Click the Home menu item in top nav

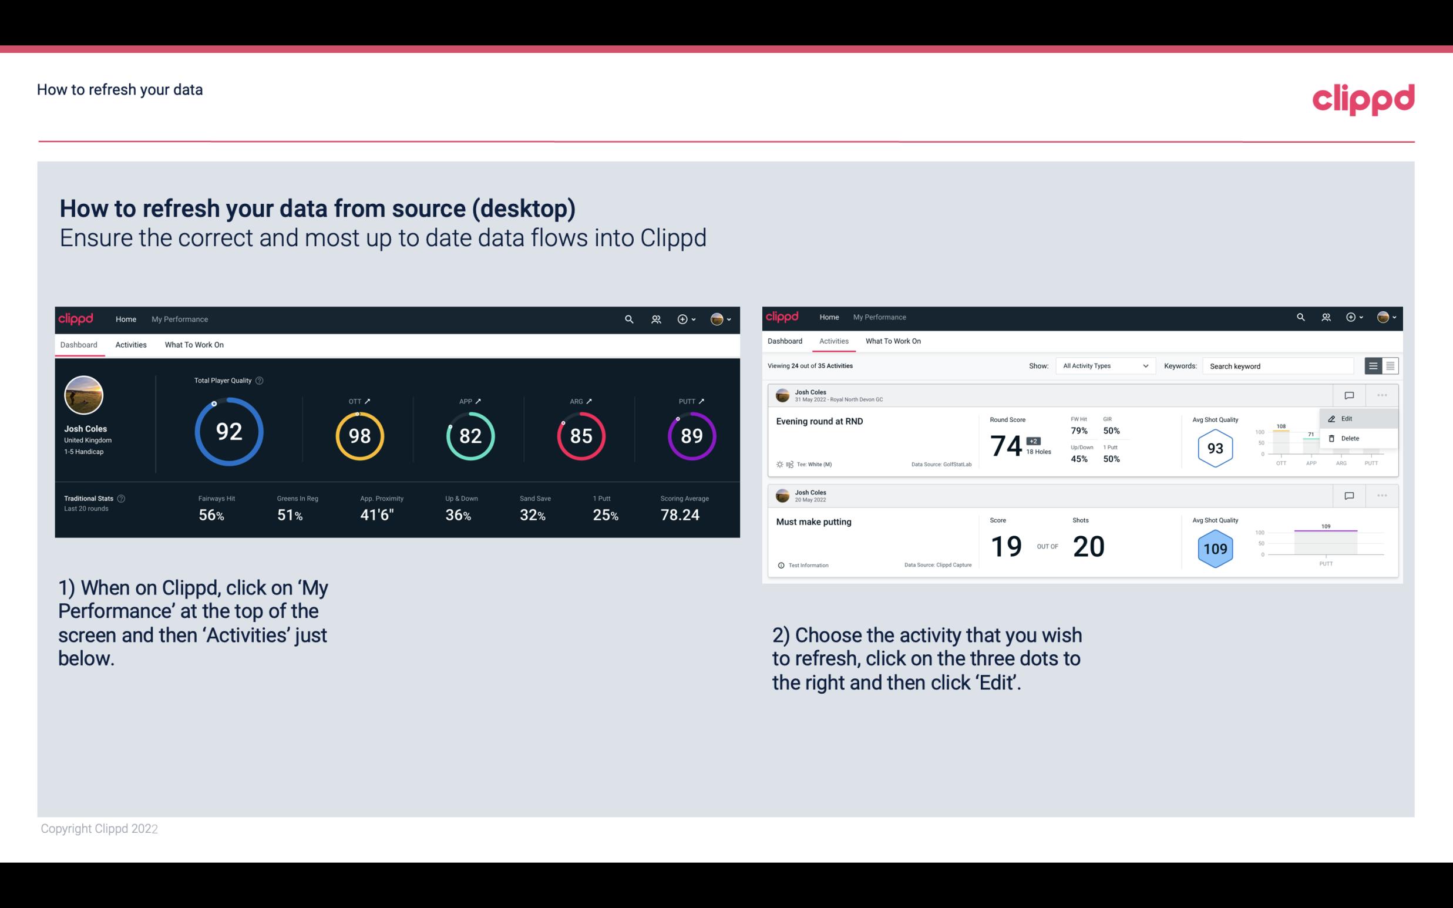[x=125, y=319]
